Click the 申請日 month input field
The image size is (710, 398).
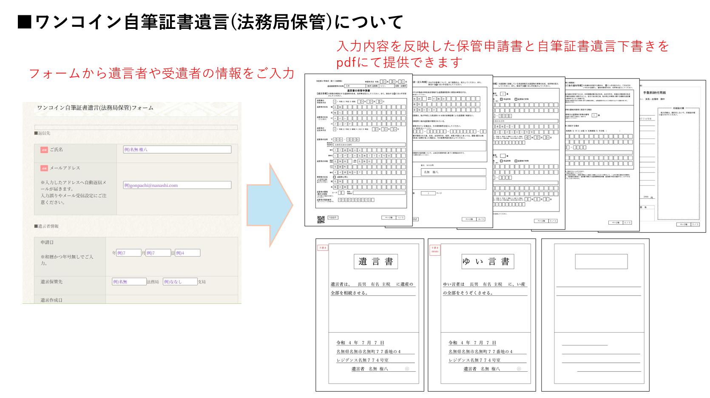pyautogui.click(x=158, y=253)
